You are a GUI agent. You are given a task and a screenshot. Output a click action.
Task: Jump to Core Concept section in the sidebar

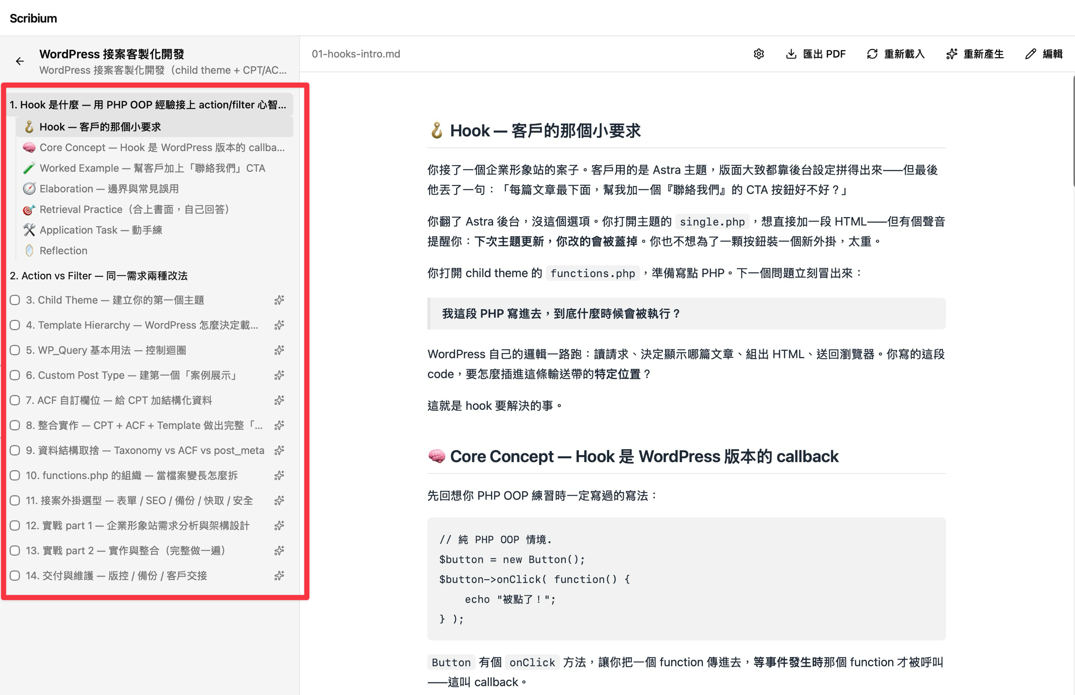pos(155,148)
